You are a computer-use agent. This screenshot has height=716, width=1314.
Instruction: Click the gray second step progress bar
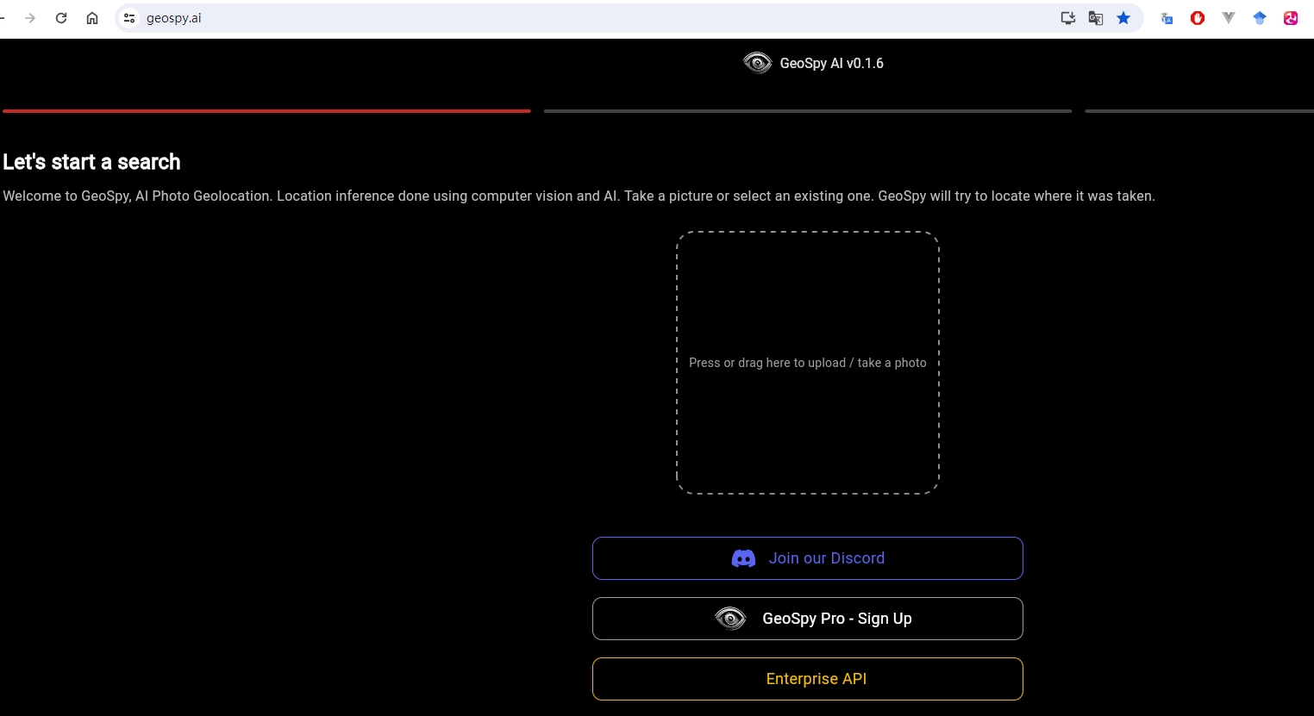pyautogui.click(x=808, y=111)
